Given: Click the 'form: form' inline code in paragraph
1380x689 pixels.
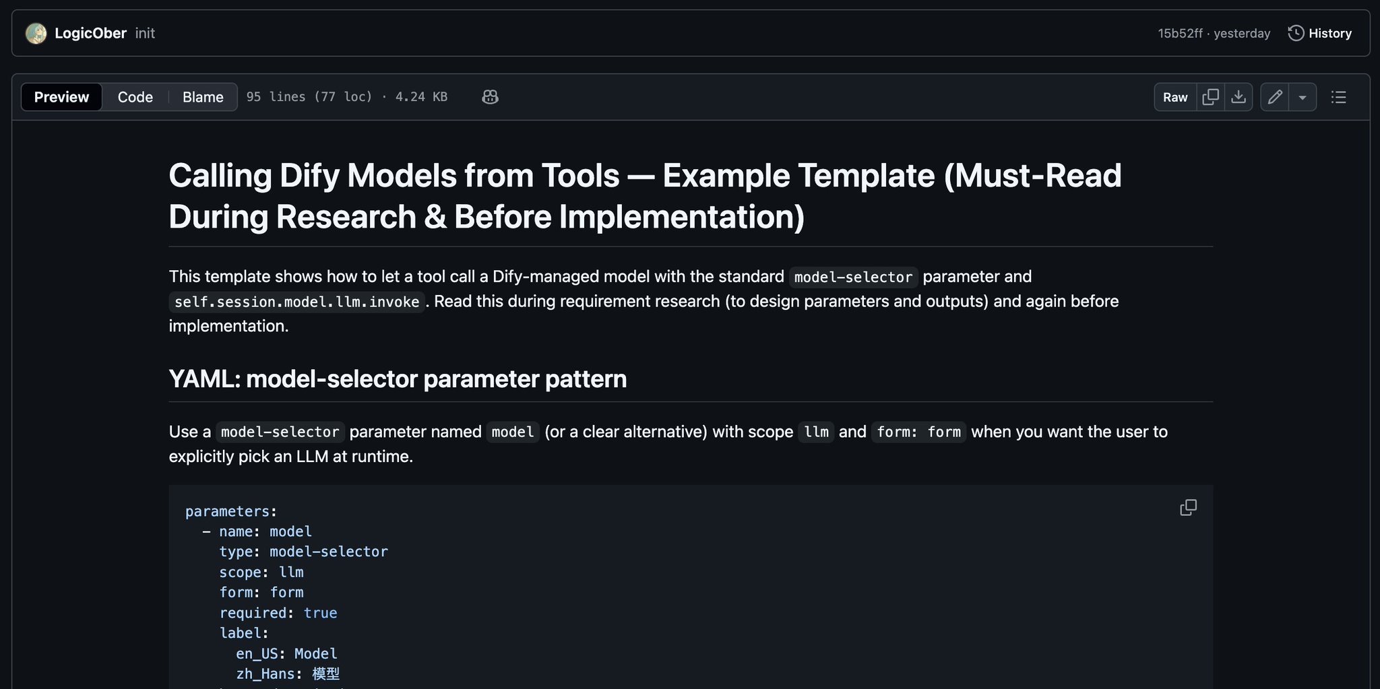Looking at the screenshot, I should pyautogui.click(x=919, y=432).
